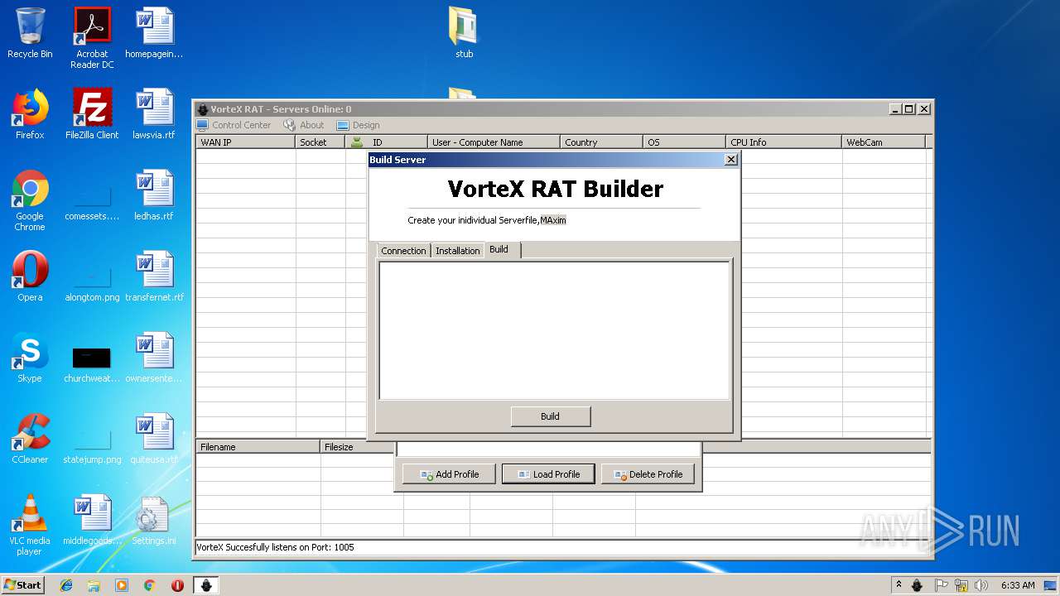The width and height of the screenshot is (1060, 596).
Task: Click the CPU Info column header
Action: pos(784,142)
